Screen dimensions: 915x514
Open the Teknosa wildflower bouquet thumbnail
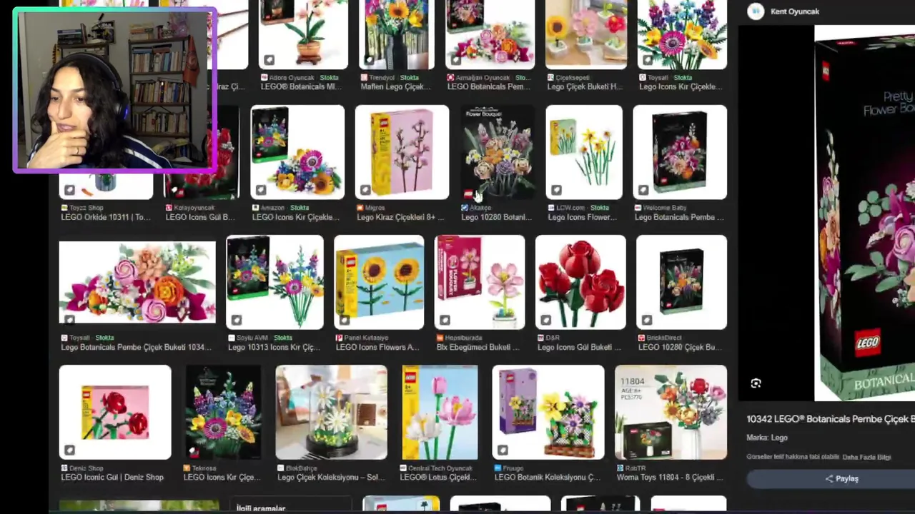223,412
